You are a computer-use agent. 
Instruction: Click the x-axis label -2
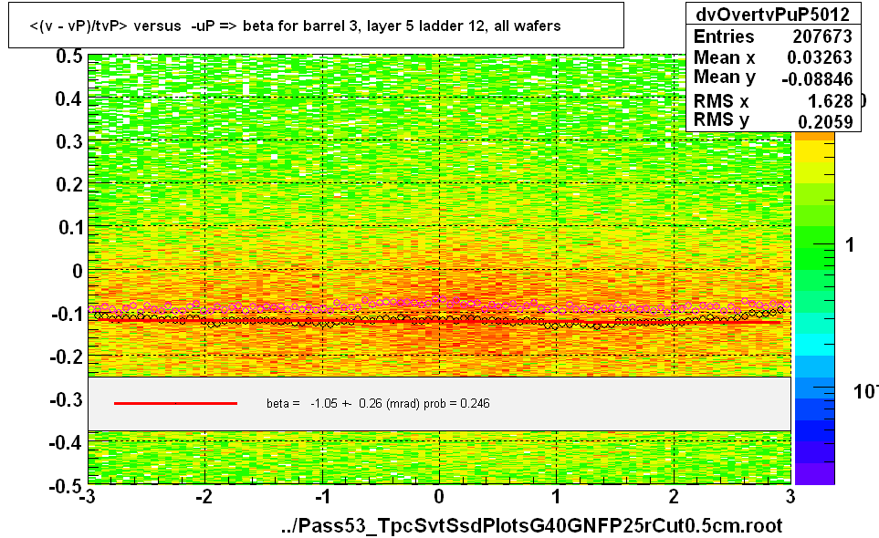pyautogui.click(x=204, y=497)
